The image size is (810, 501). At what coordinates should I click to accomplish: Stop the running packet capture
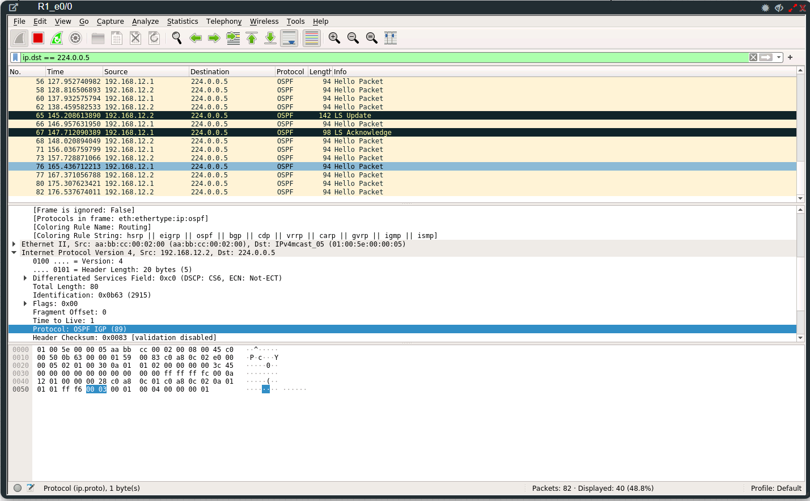pos(39,38)
